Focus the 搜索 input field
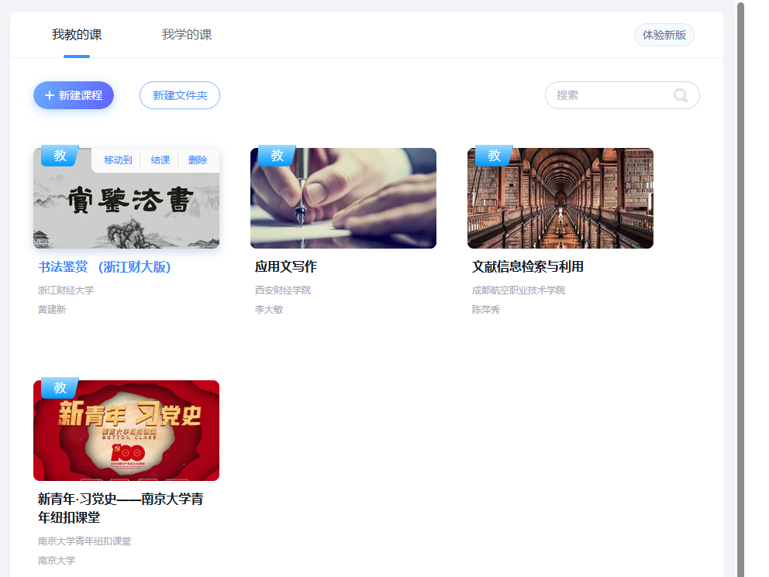 [609, 95]
